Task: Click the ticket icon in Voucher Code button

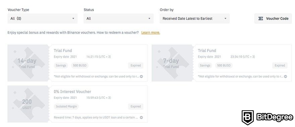Action: (x=260, y=18)
